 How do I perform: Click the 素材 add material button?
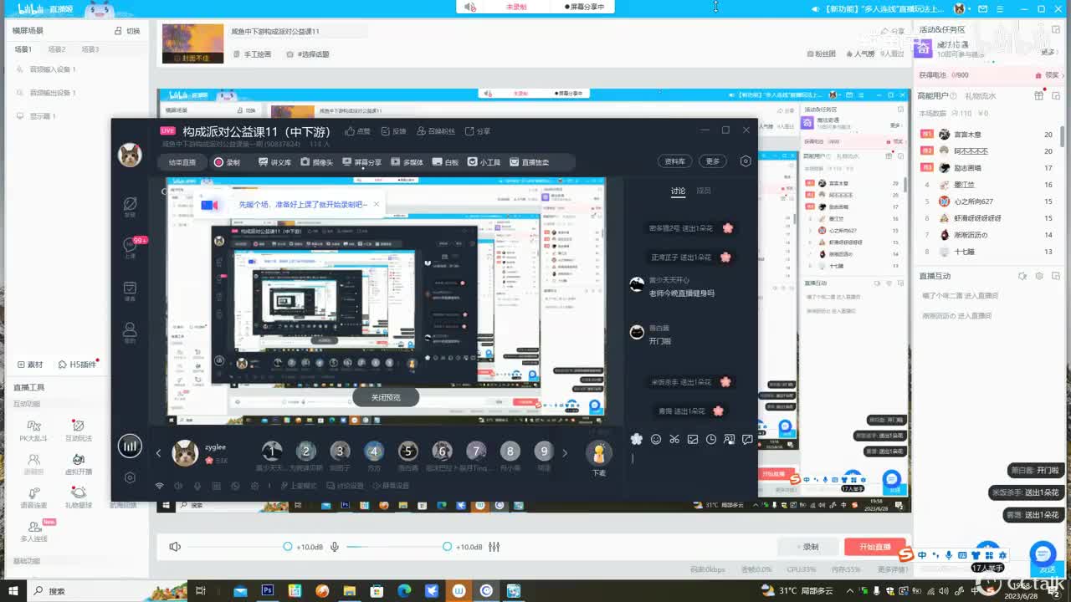click(30, 365)
